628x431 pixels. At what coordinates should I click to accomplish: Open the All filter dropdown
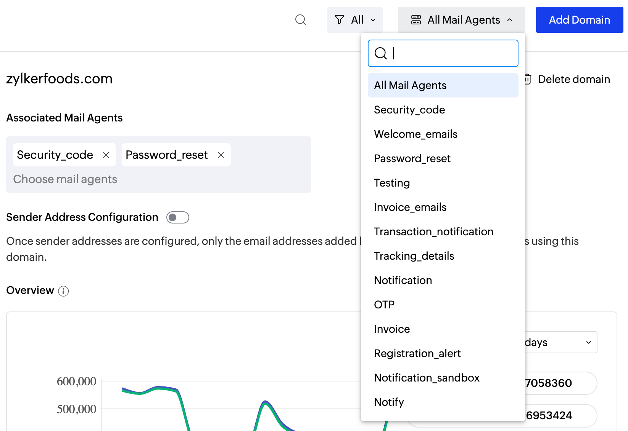[355, 20]
